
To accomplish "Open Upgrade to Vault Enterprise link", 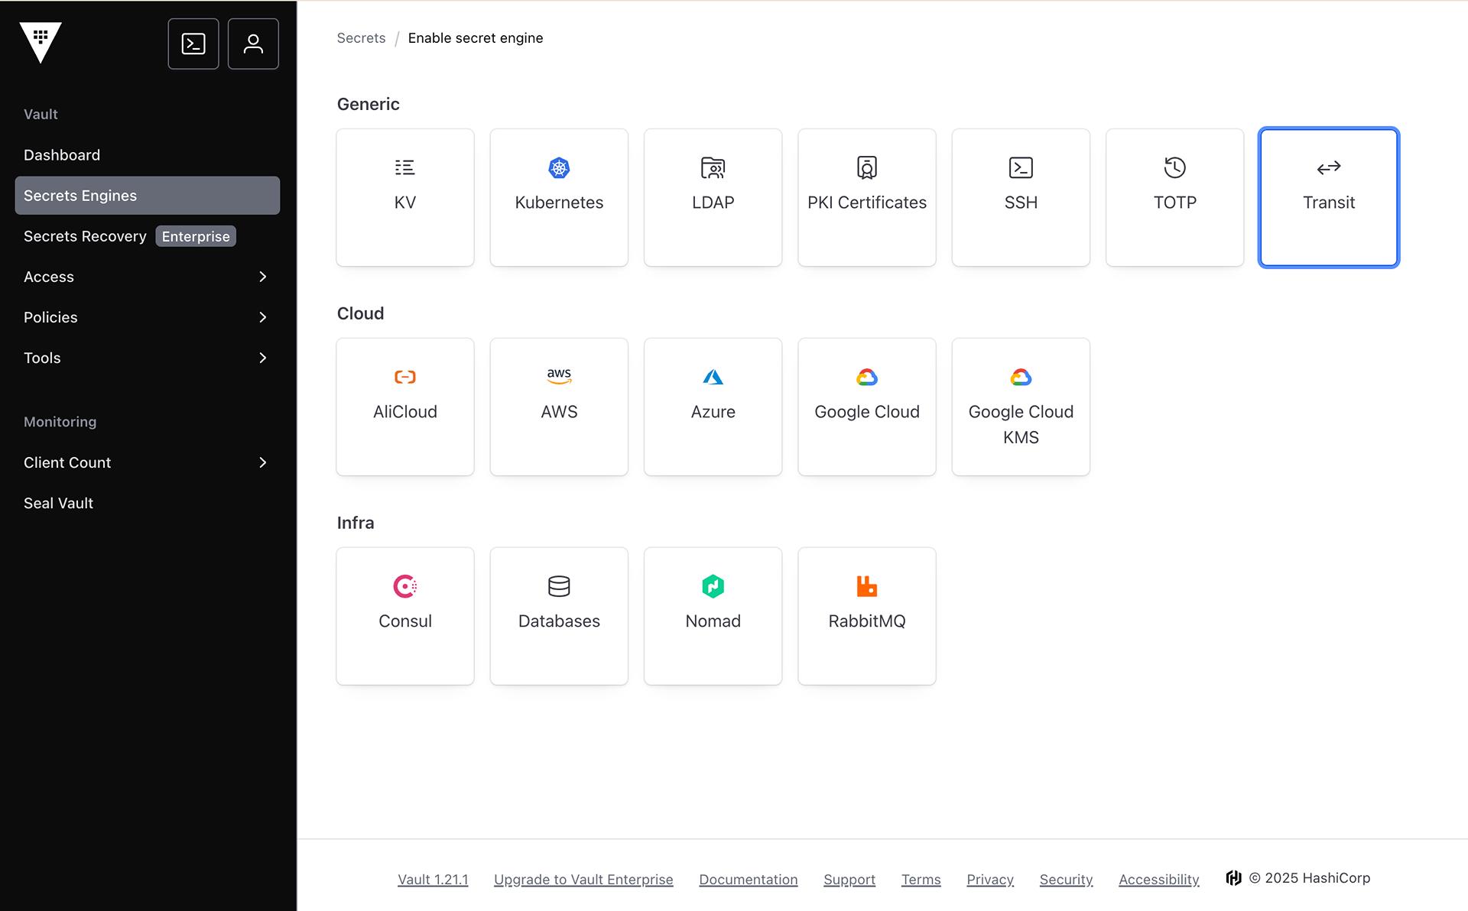I will [x=583, y=880].
